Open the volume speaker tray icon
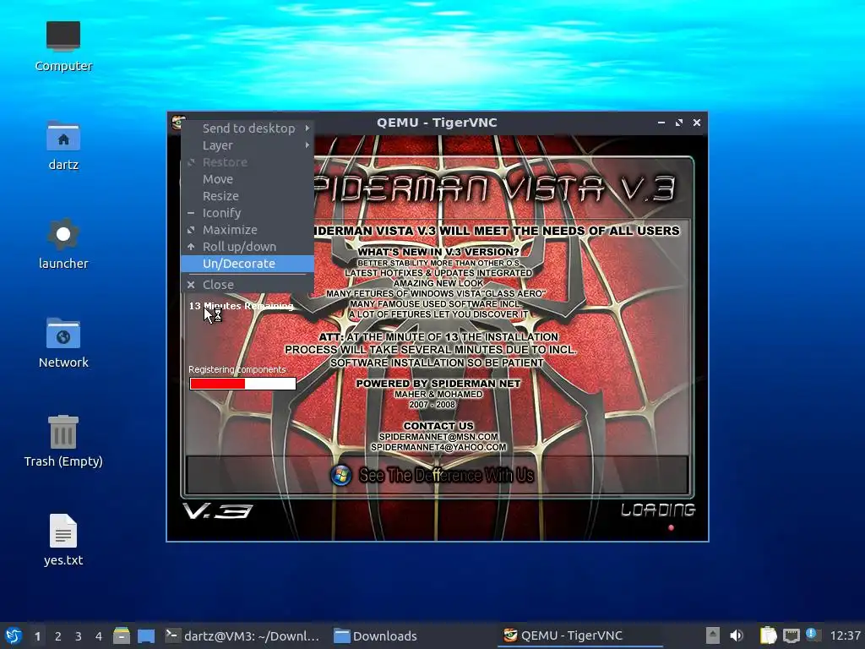Image resolution: width=865 pixels, height=649 pixels. click(737, 635)
